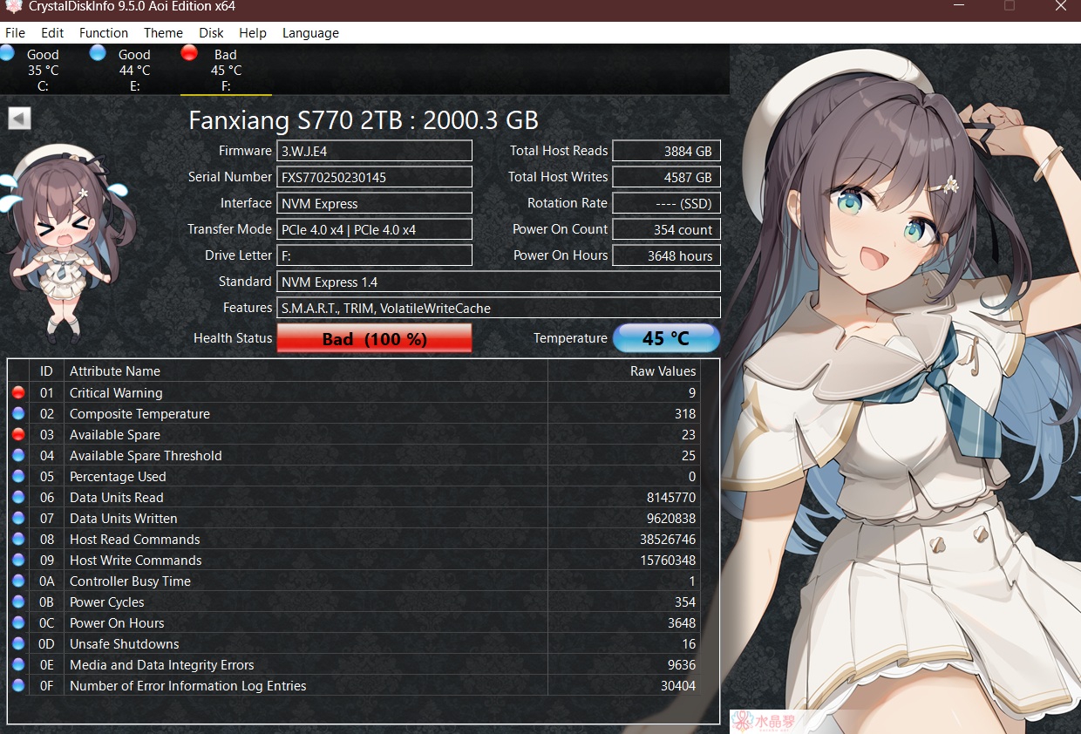Screen dimensions: 1081x734
Task: Click the Serial Number field
Action: [374, 177]
